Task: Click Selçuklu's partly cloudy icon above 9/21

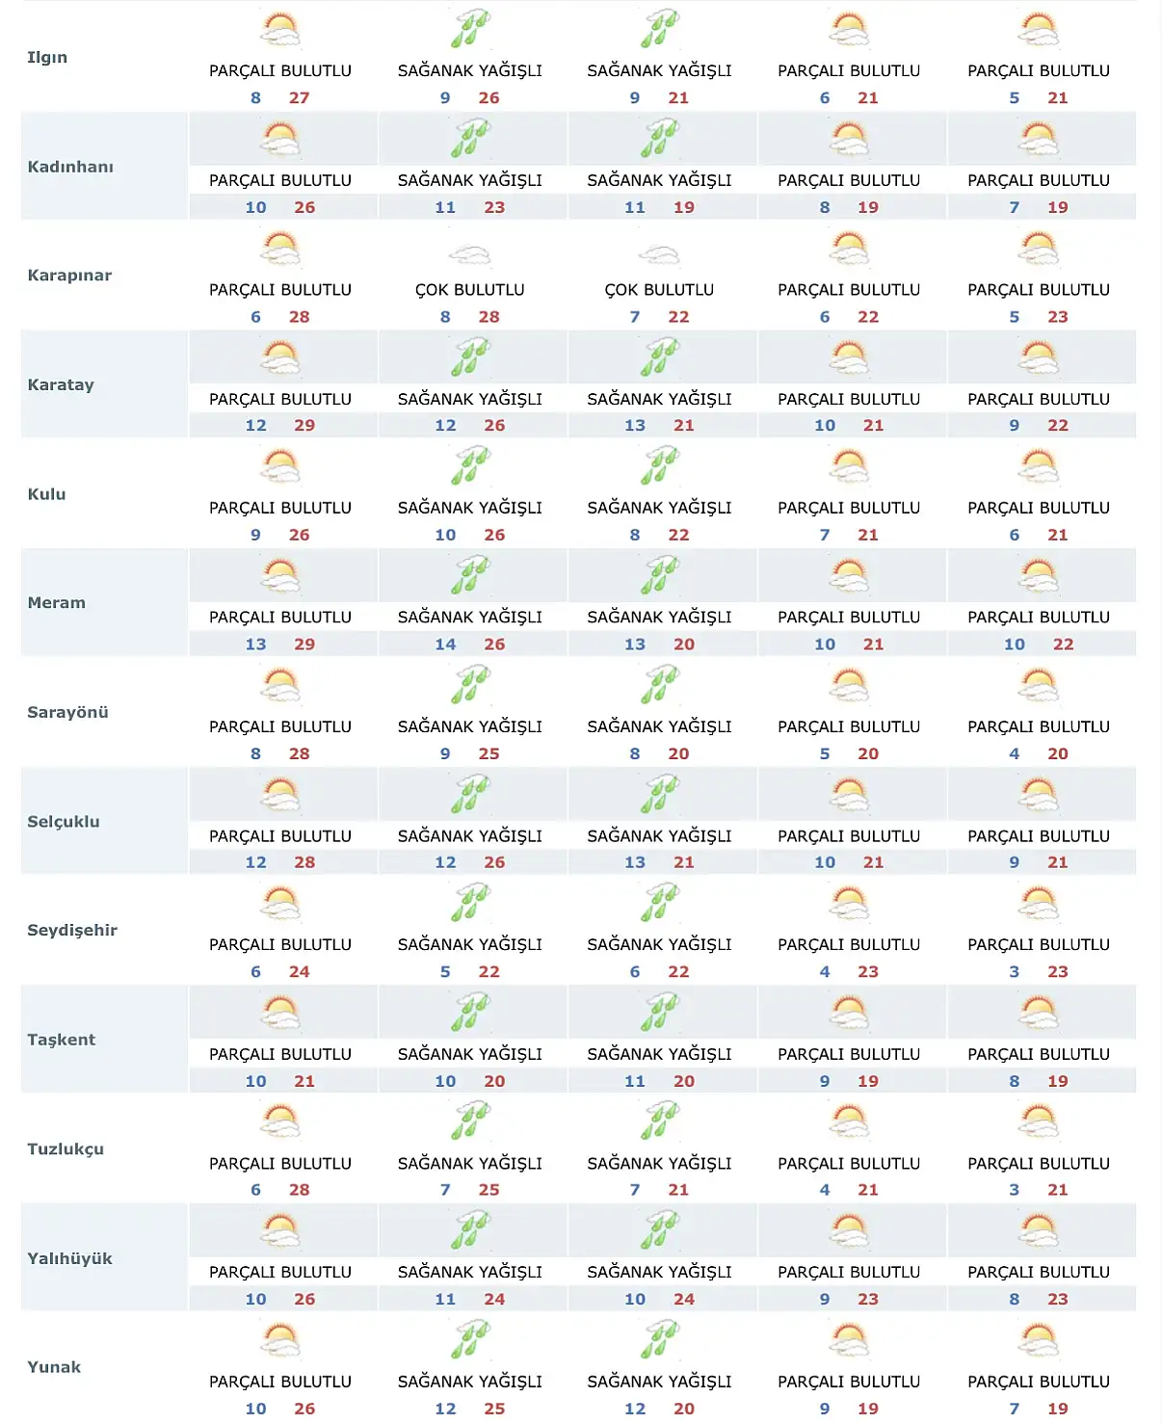Action: click(x=1039, y=795)
